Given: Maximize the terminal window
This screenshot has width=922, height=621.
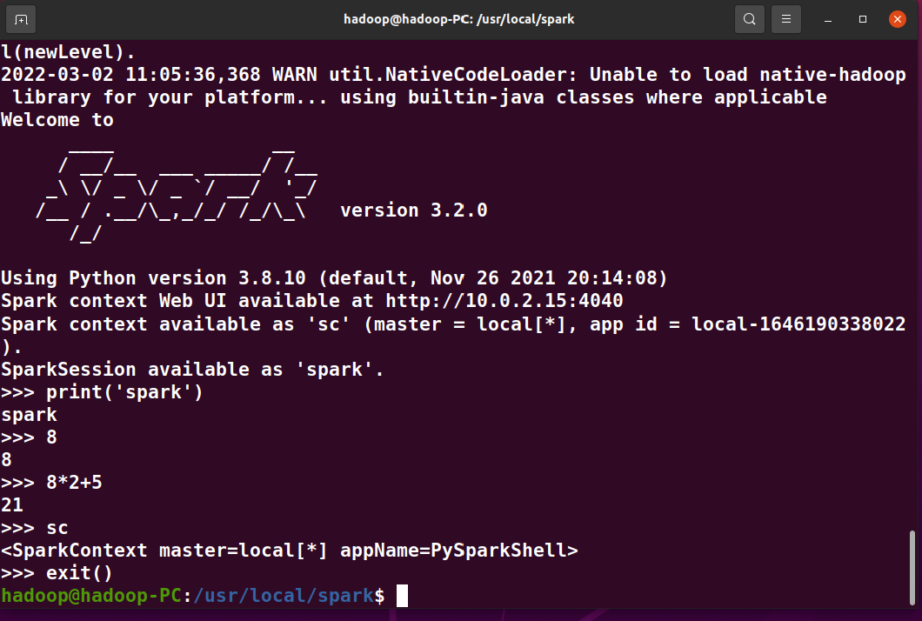Looking at the screenshot, I should click(863, 19).
